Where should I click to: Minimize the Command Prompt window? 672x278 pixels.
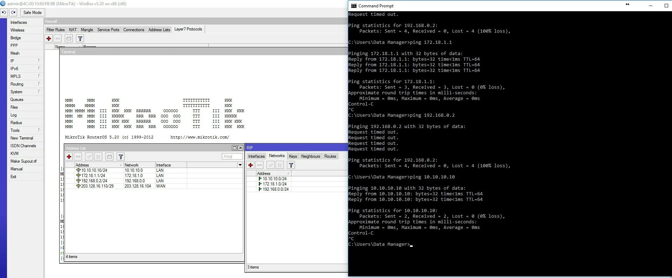651,6
